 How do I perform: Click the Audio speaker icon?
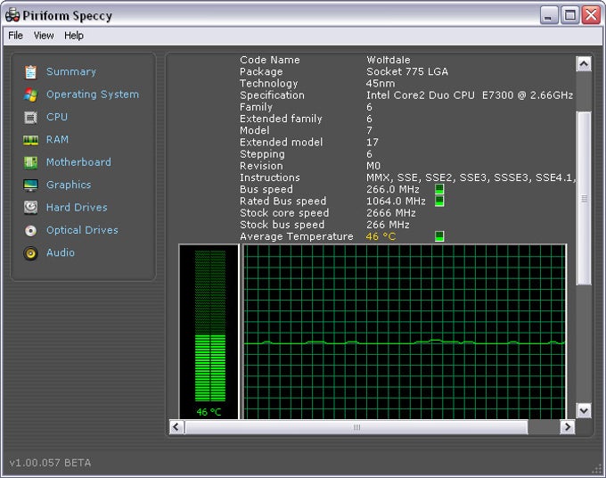tap(30, 253)
